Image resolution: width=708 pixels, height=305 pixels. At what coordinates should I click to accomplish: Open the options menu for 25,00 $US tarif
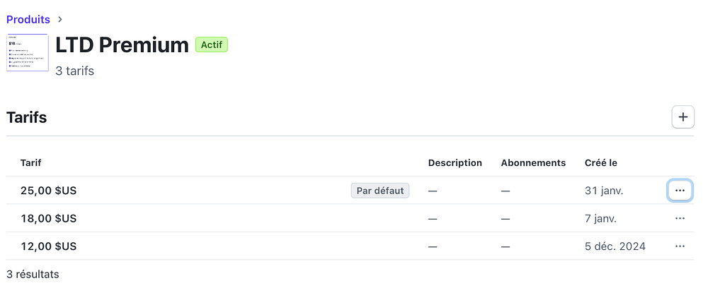(x=680, y=191)
